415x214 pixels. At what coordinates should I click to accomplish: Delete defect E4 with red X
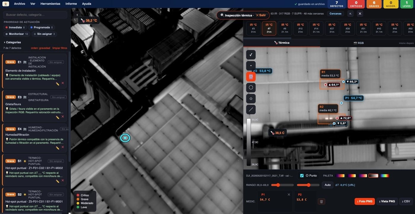[x=63, y=147]
